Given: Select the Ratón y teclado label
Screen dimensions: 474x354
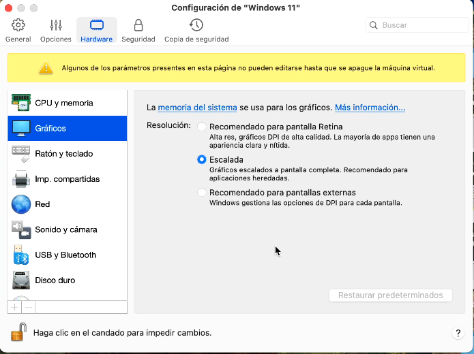Looking at the screenshot, I should (x=64, y=154).
